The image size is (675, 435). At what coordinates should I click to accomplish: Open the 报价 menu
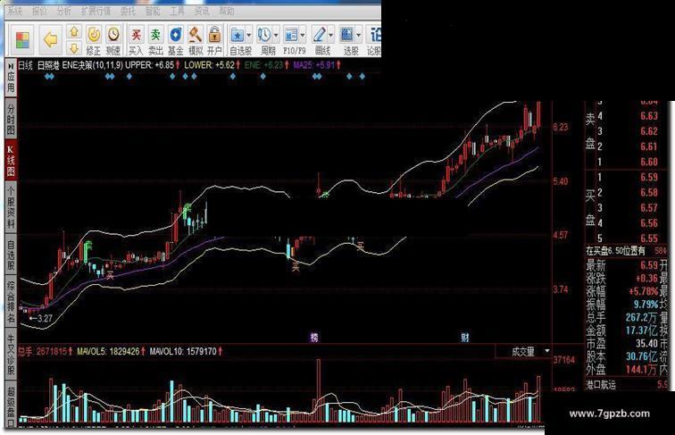point(39,11)
